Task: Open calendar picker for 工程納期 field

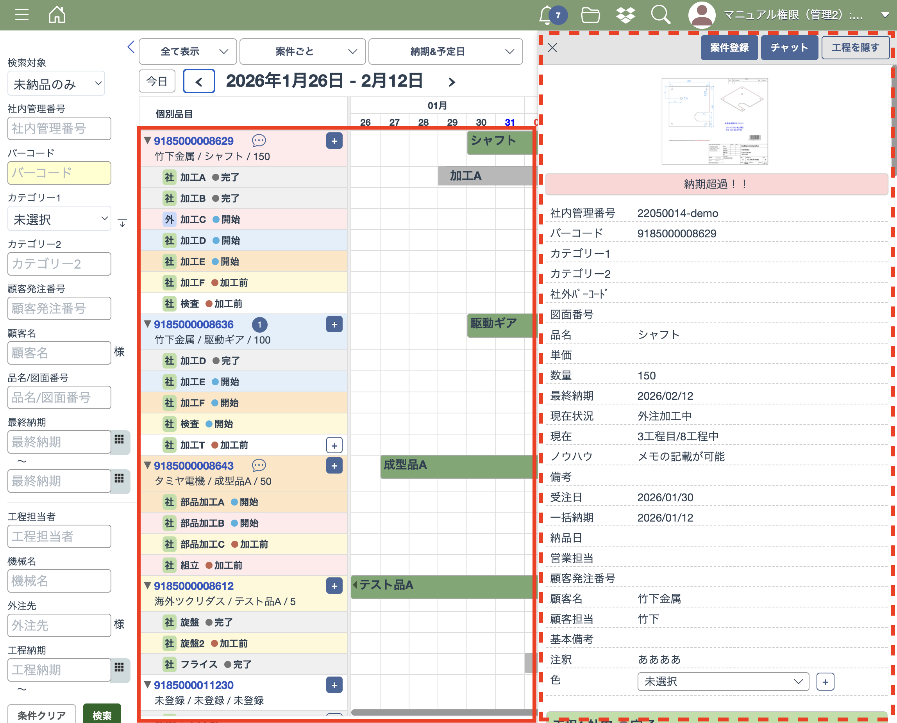Action: (x=119, y=668)
